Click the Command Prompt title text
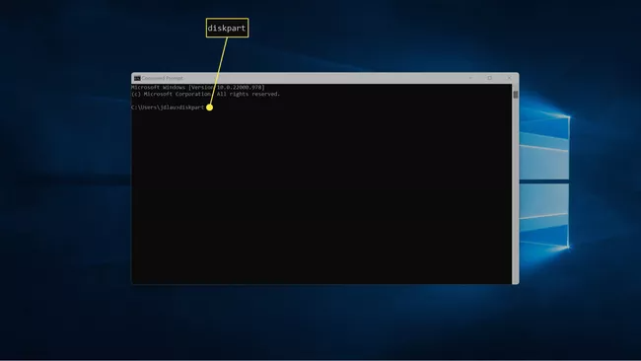The height and width of the screenshot is (361, 641). [x=163, y=78]
